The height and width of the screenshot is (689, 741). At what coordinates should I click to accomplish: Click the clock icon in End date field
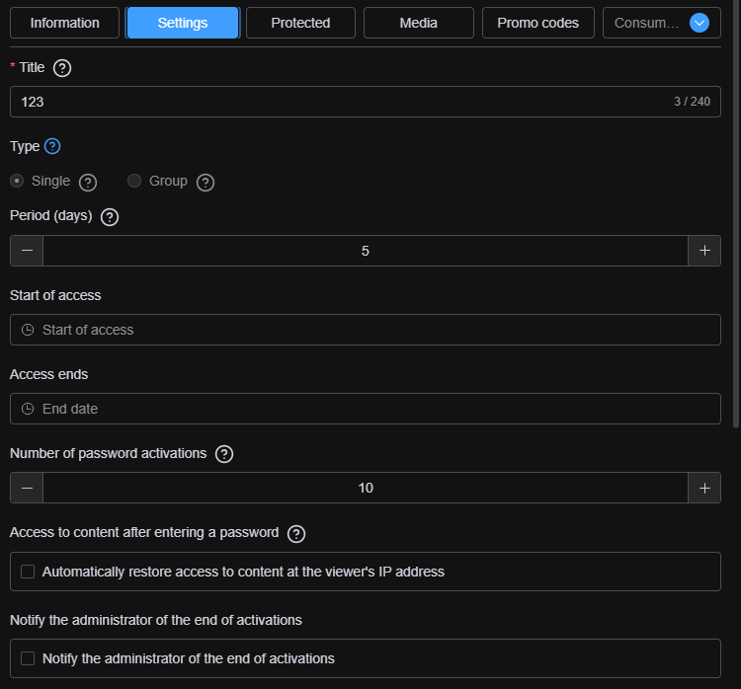tap(28, 409)
